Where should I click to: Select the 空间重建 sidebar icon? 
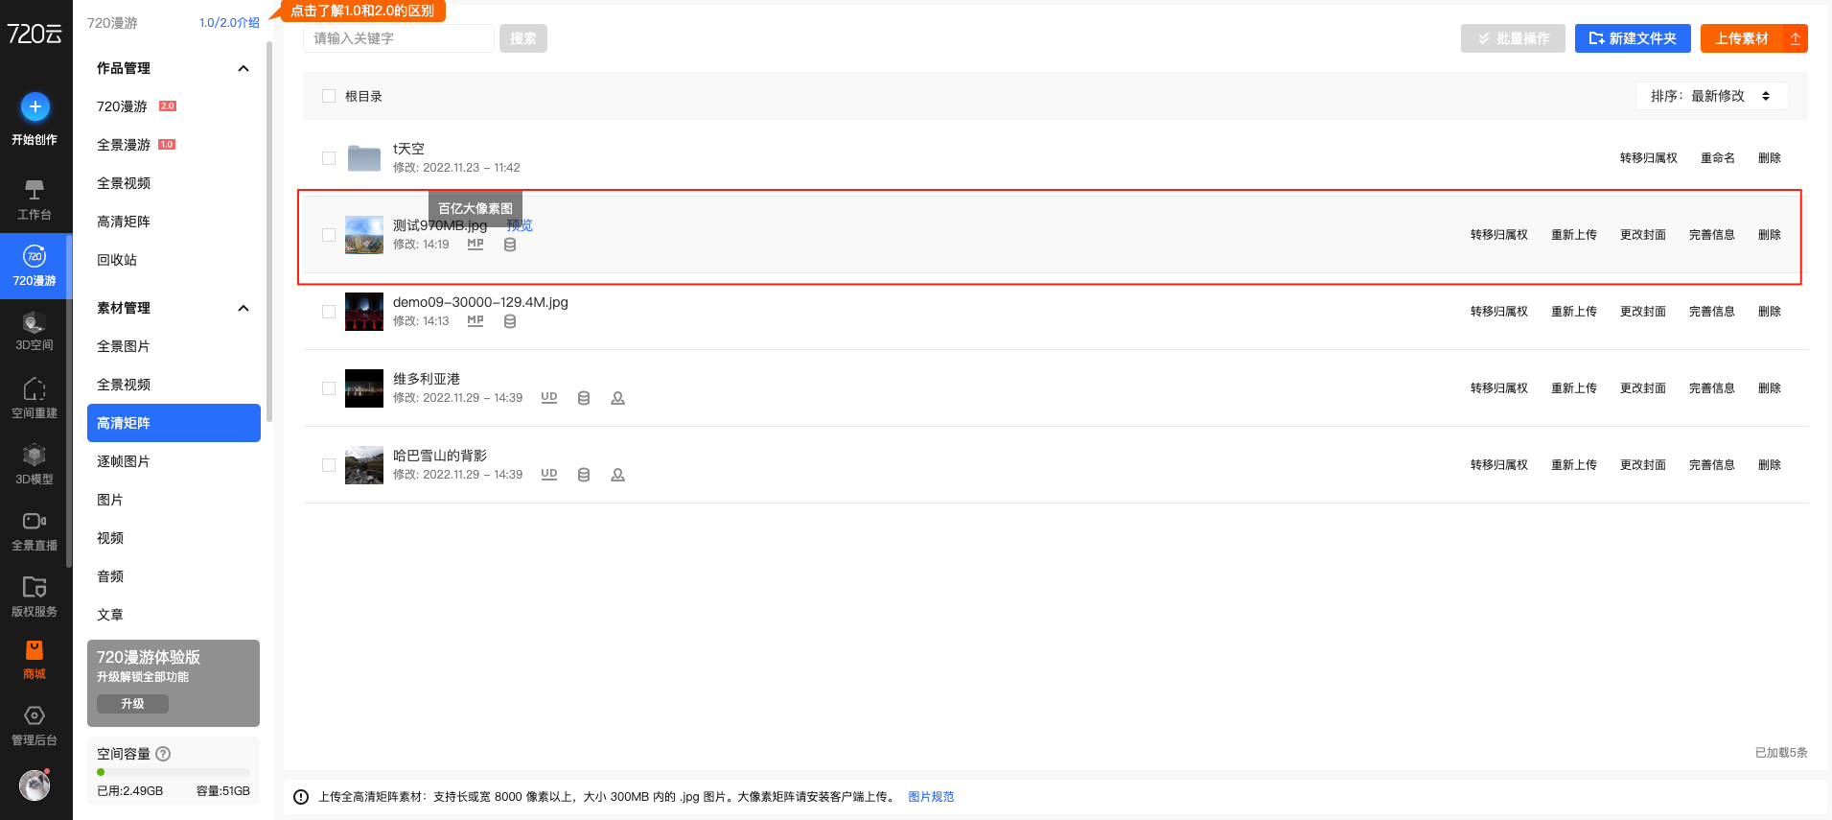35,389
